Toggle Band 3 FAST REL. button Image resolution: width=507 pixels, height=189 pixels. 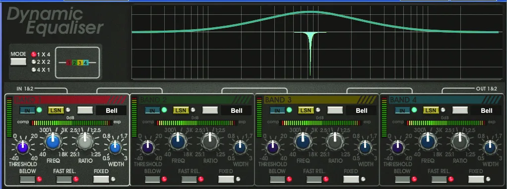point(315,179)
